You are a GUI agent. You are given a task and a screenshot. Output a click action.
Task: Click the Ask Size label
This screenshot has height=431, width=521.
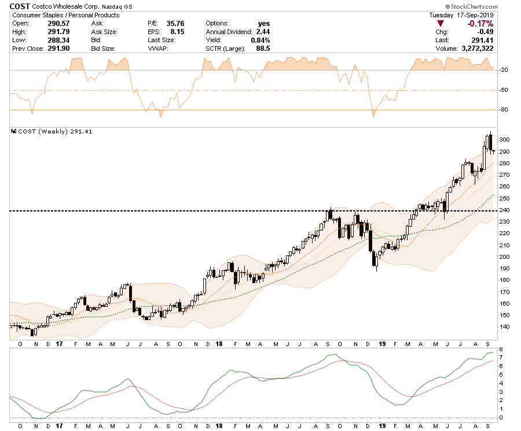coord(104,32)
